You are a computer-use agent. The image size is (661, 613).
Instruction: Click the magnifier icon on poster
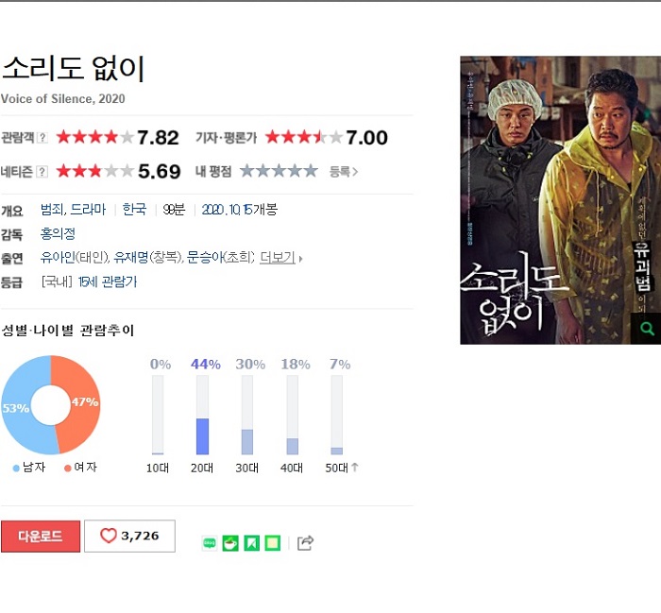[647, 329]
